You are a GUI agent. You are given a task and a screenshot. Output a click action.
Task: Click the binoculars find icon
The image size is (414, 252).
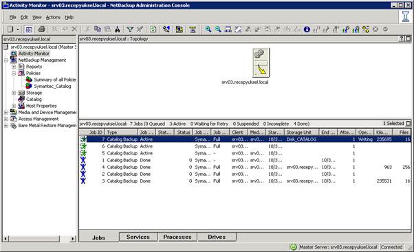117,30
